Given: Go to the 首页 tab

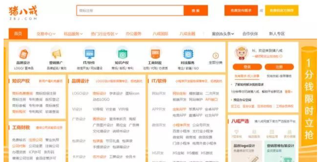Looking at the screenshot, I should [18, 34].
